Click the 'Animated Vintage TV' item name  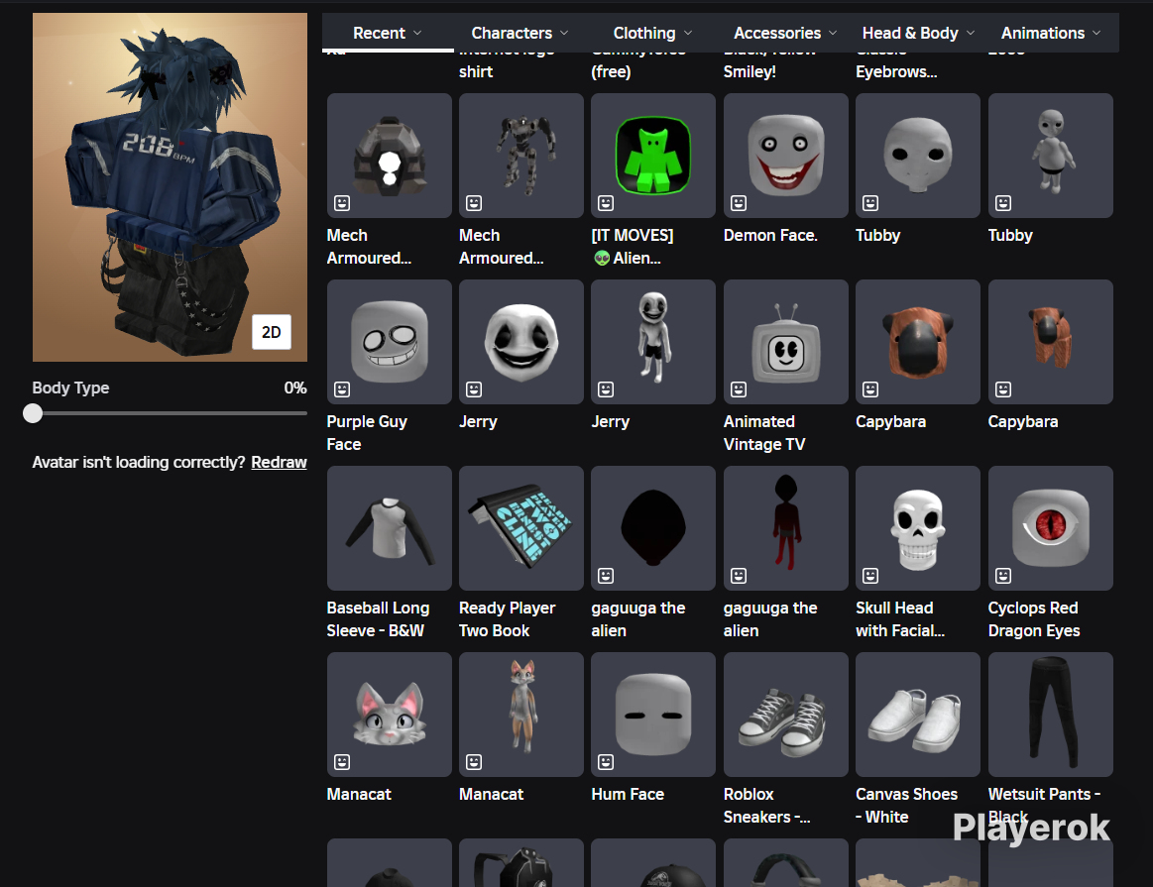(764, 433)
